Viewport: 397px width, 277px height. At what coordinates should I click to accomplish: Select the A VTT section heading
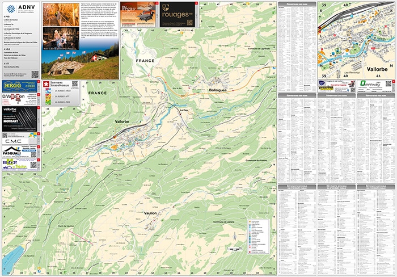click(x=7, y=64)
